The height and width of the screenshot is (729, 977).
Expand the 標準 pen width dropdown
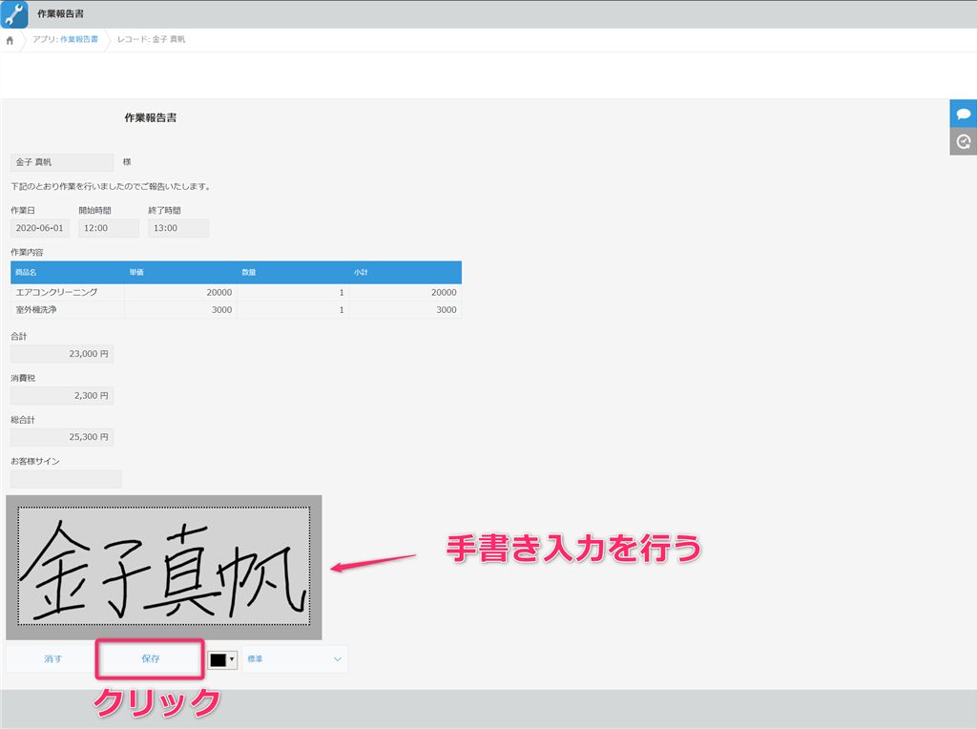(x=295, y=658)
